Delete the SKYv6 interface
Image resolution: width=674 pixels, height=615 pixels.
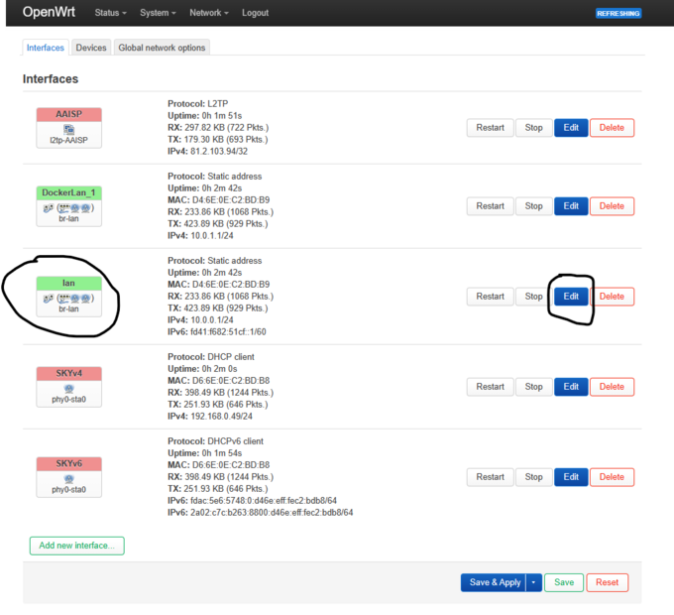(x=612, y=476)
